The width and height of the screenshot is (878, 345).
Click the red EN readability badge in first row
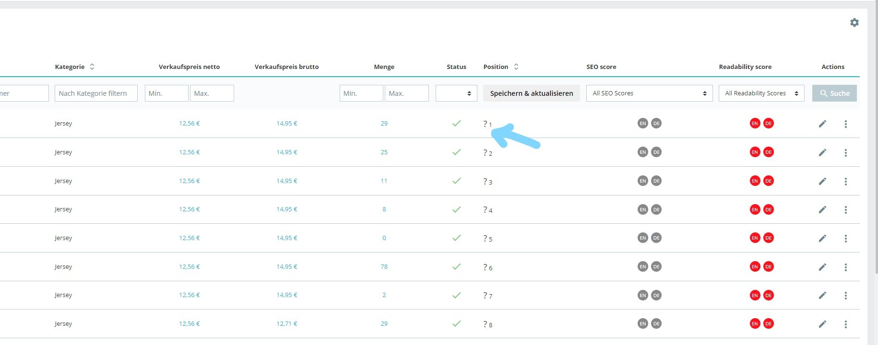755,124
